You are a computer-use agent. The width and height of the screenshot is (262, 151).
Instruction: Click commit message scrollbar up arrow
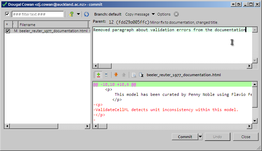pos(255,30)
